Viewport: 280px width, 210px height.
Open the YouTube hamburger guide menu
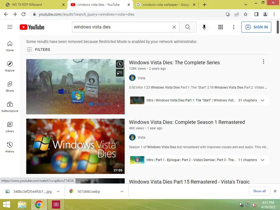[10, 27]
